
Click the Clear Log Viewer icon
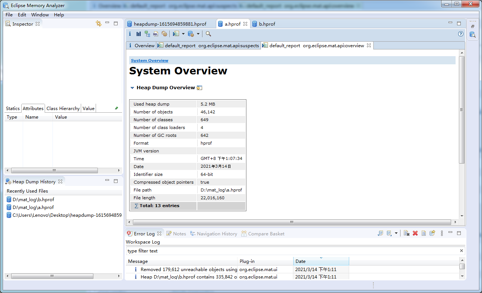pyautogui.click(x=406, y=233)
